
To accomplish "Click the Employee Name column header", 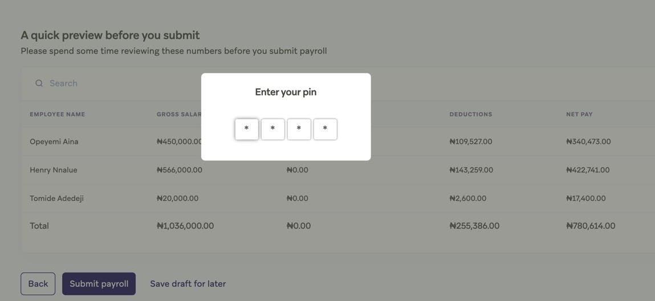I will point(57,114).
